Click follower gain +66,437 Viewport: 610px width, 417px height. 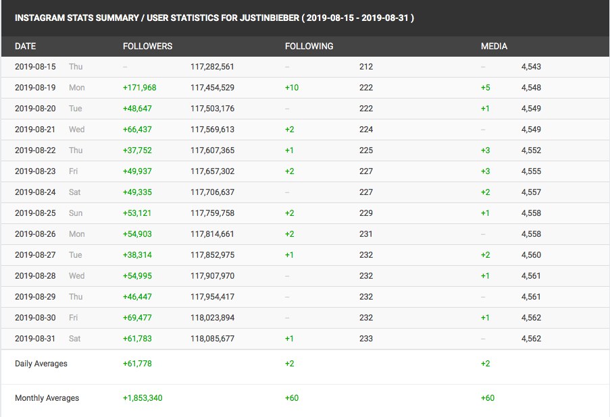pos(137,130)
